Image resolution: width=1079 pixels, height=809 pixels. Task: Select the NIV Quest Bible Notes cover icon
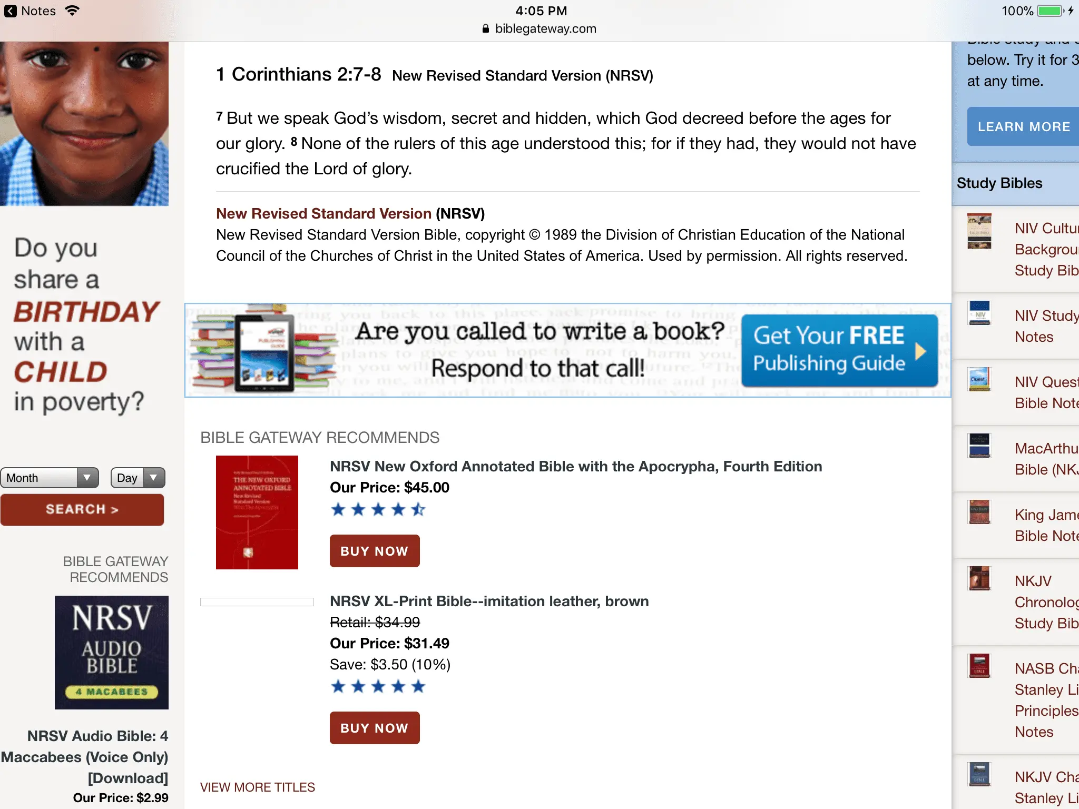(979, 379)
